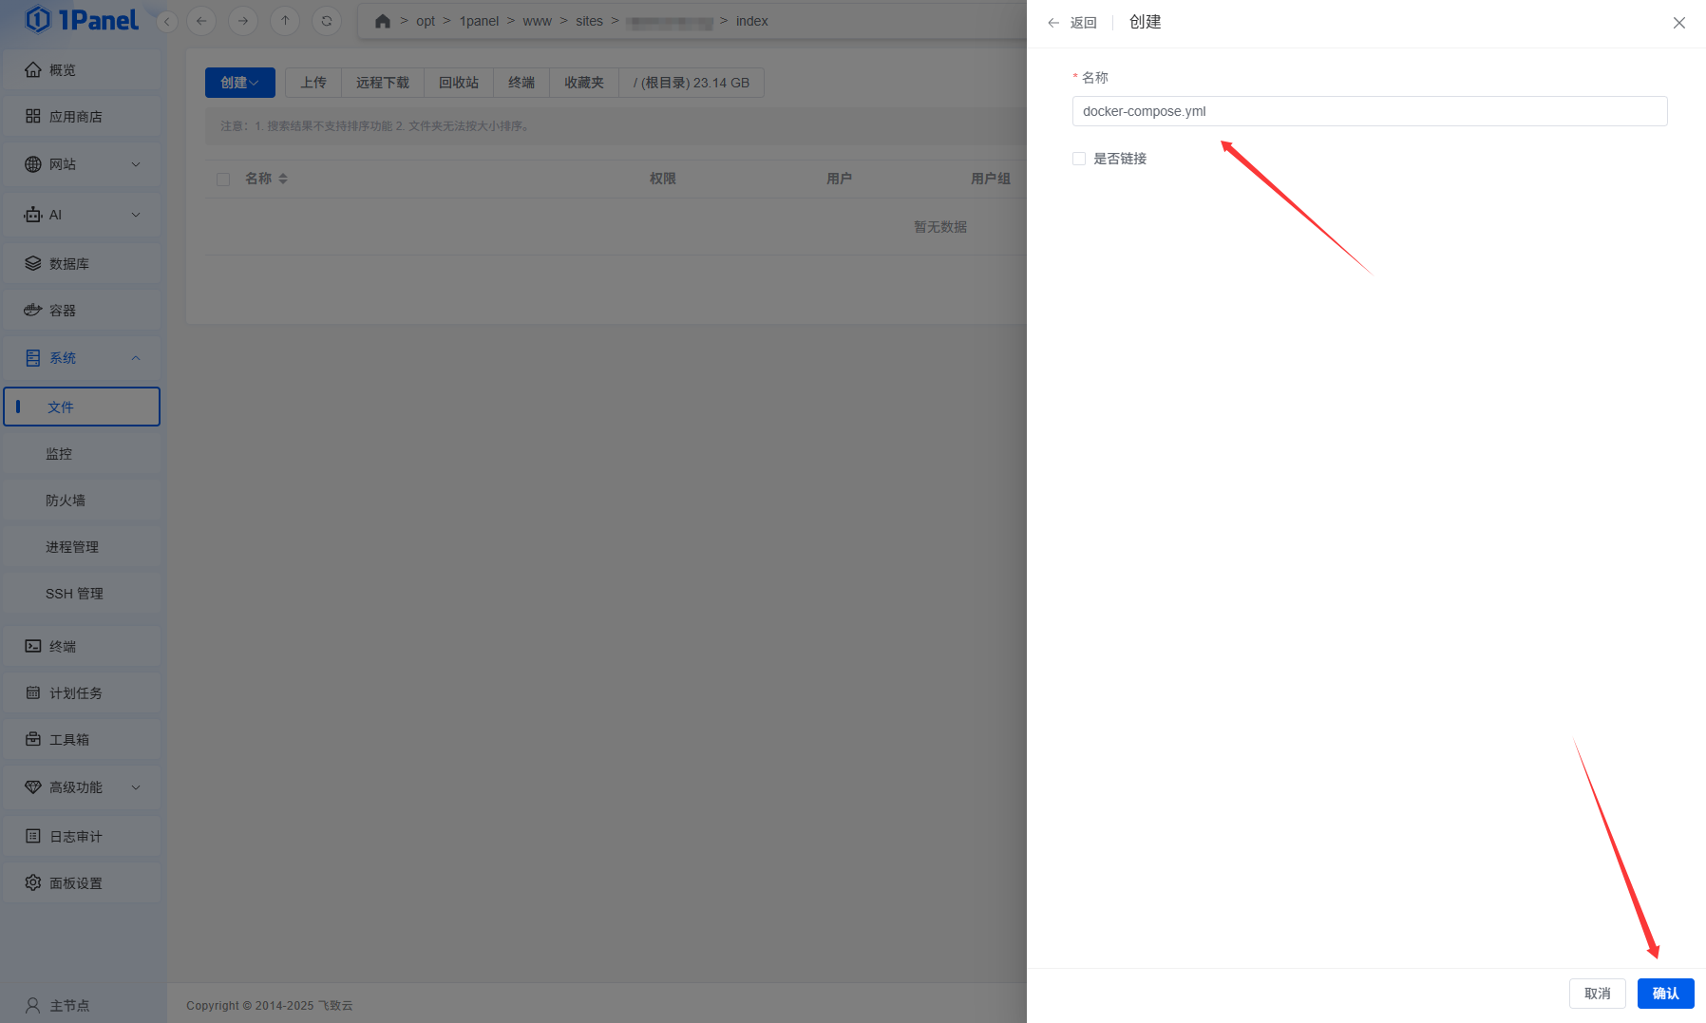
Task: Click the opt breadcrumb
Action: [426, 21]
